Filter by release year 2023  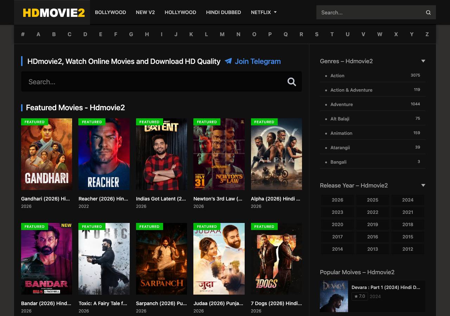pyautogui.click(x=337, y=212)
